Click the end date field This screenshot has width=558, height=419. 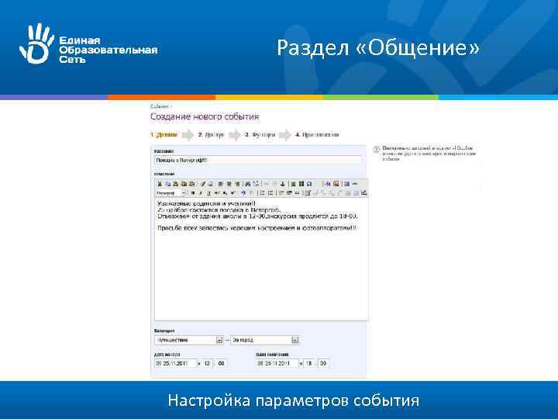pos(277,363)
